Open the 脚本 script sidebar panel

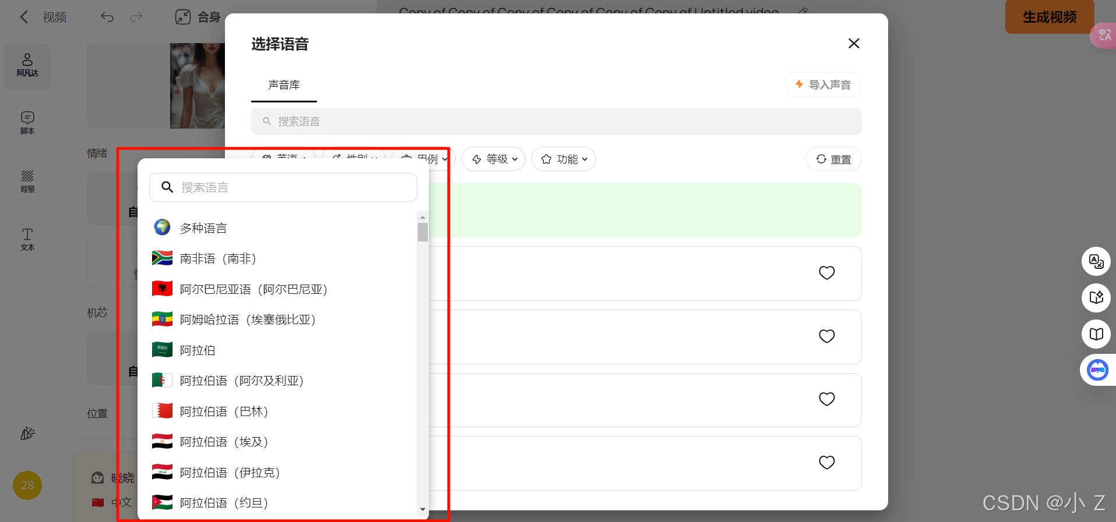click(27, 123)
